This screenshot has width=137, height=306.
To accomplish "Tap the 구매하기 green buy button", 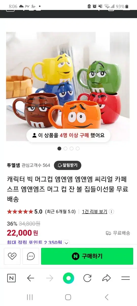I will point(87,256).
